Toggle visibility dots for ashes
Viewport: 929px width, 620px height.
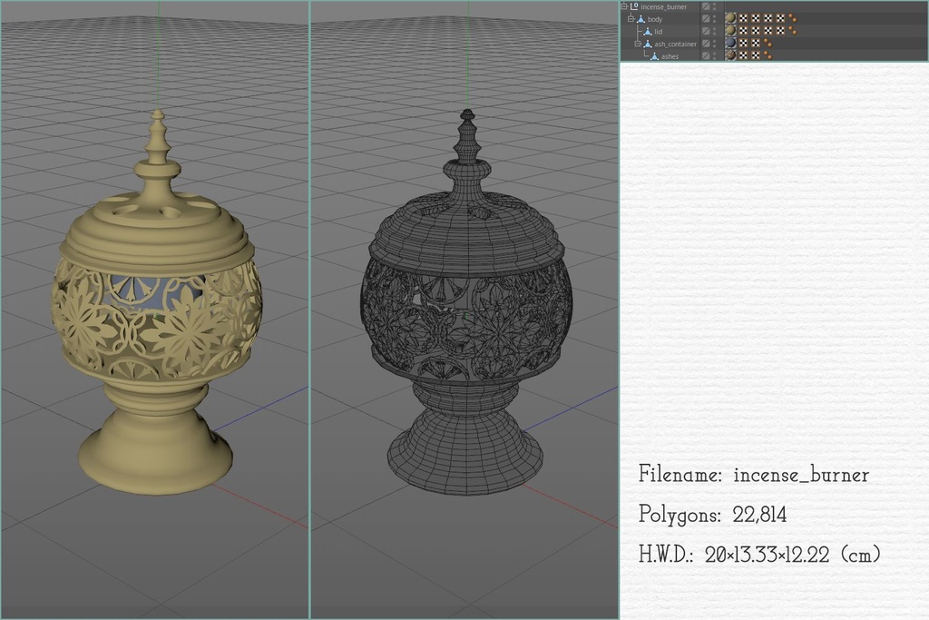715,56
